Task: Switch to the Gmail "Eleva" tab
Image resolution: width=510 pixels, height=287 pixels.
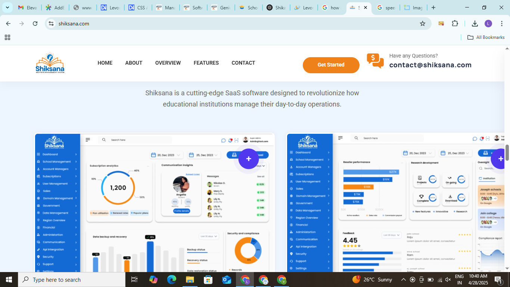Action: click(28, 7)
